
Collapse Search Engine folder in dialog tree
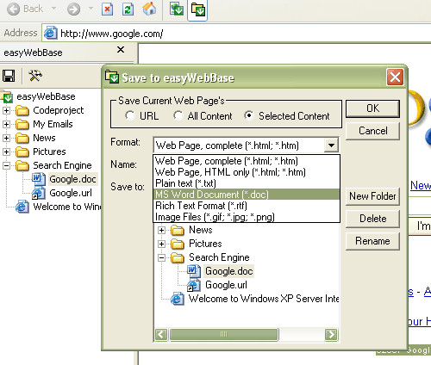pos(161,257)
